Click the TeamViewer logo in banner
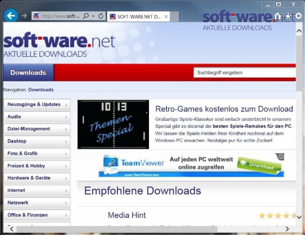The height and width of the screenshot is (235, 305). (x=142, y=163)
